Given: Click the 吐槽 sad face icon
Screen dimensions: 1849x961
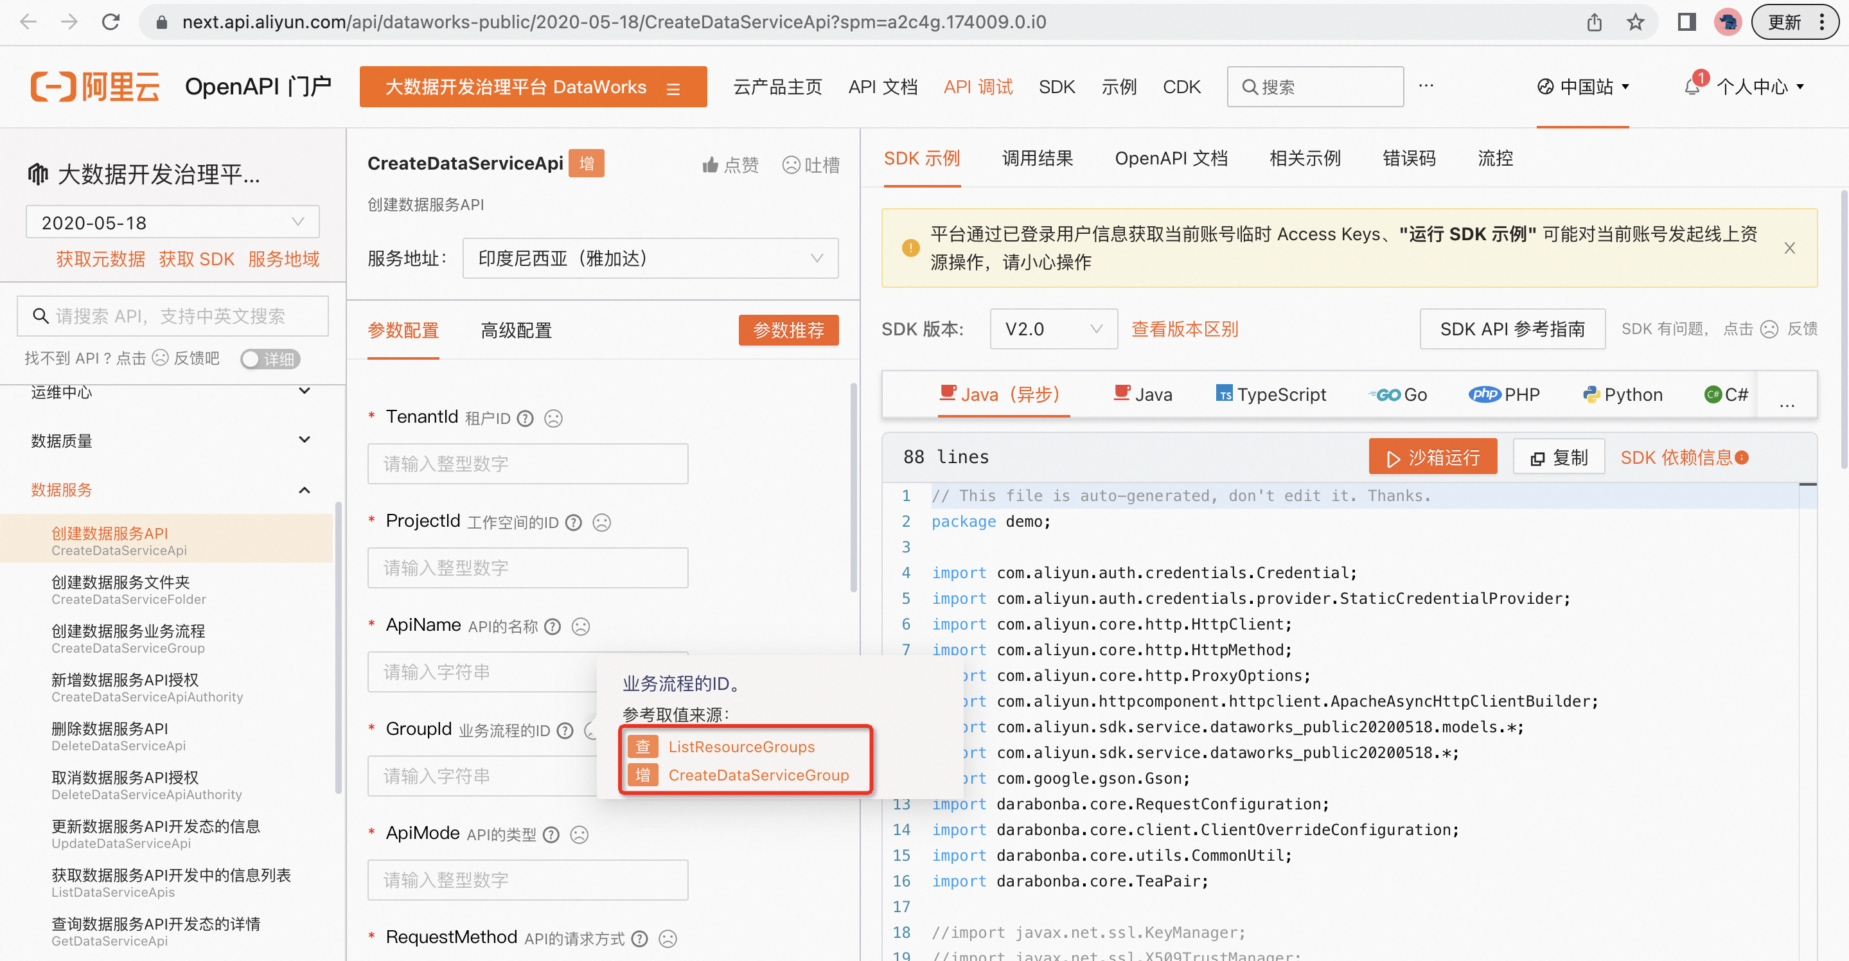Looking at the screenshot, I should coord(790,165).
